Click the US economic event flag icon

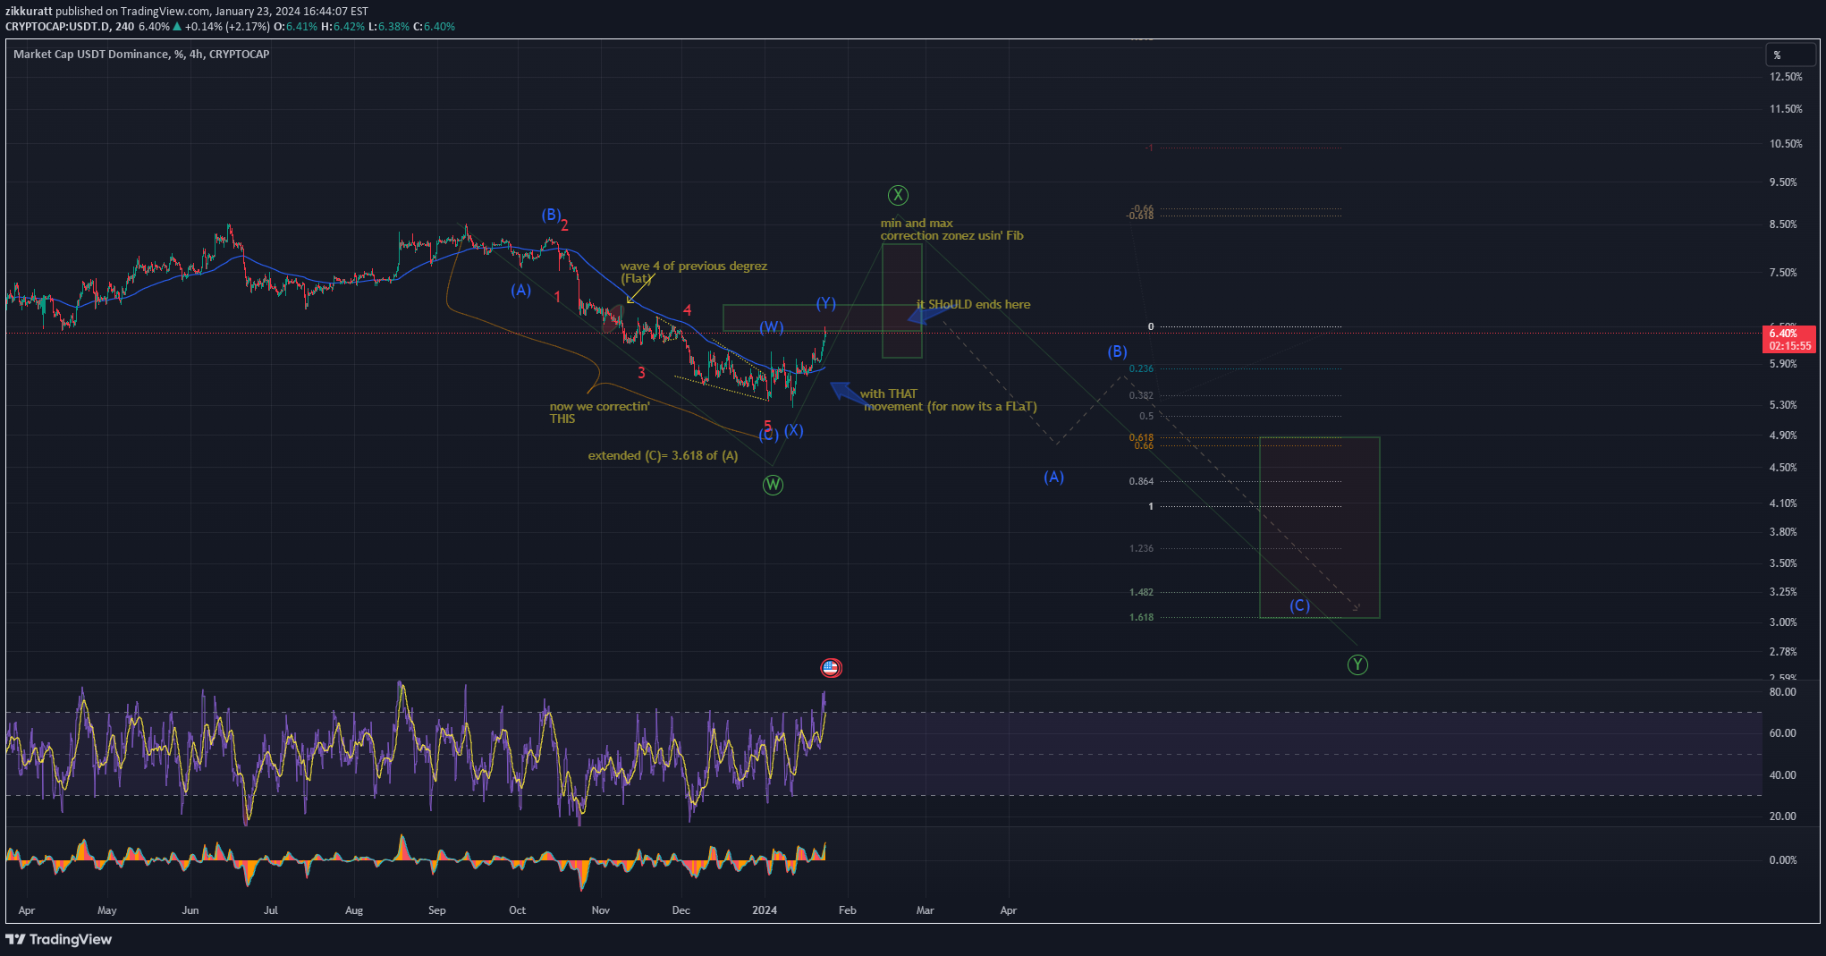(831, 667)
